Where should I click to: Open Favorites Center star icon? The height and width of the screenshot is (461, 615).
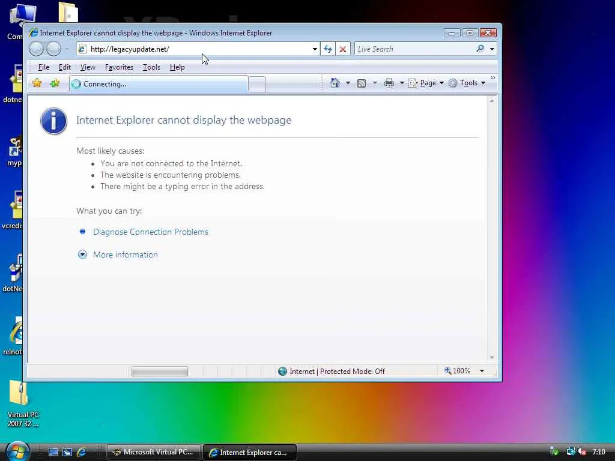click(37, 83)
